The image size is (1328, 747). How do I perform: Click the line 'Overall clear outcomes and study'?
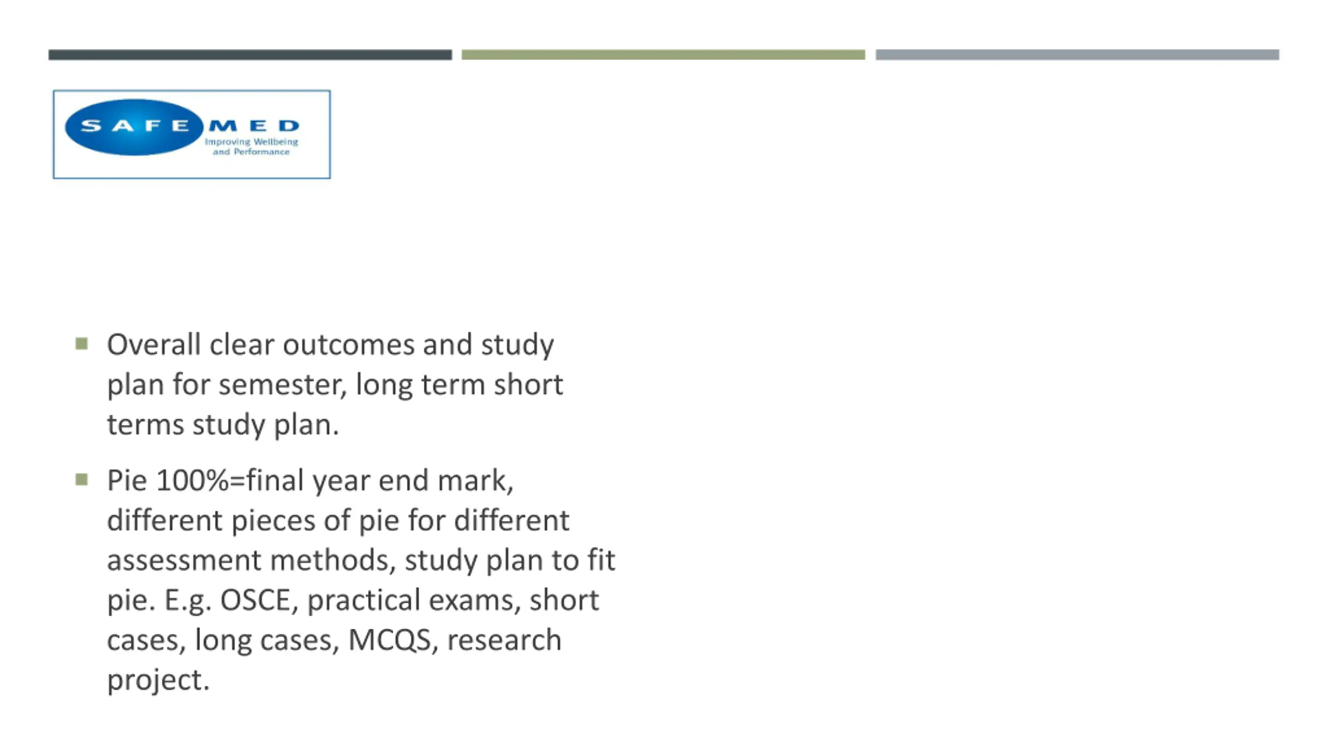(330, 345)
